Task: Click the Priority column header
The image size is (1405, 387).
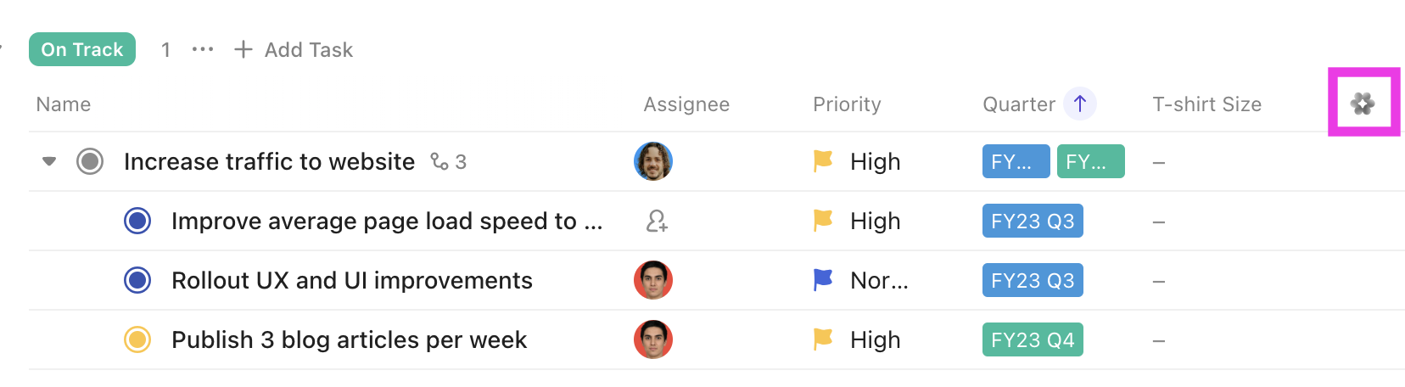Action: point(846,104)
